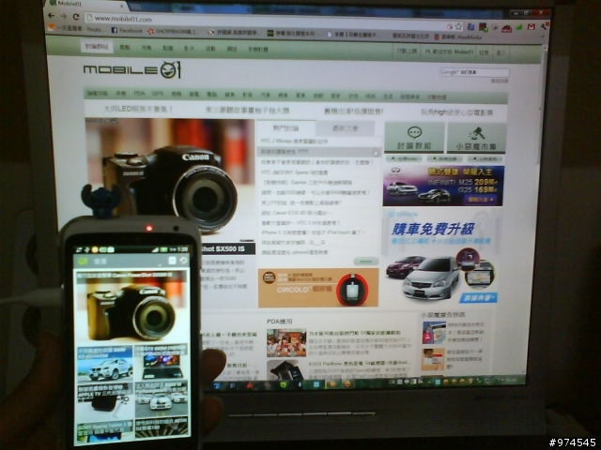Bookmark the page with the star icon
601x450 pixels.
(x=459, y=26)
